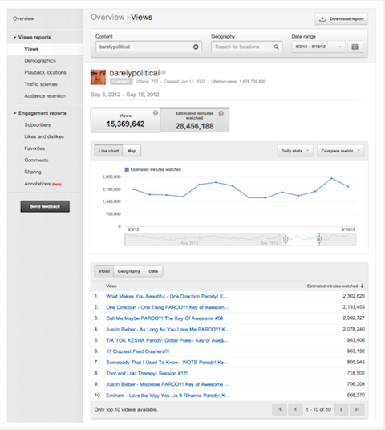This screenshot has height=430, width=385.
Task: Open the Favorites report
Action: [x=34, y=148]
